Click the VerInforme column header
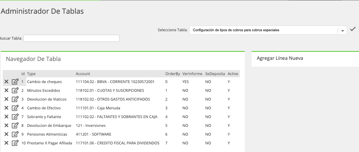Viewport: 359px width, 152px height. [x=192, y=74]
